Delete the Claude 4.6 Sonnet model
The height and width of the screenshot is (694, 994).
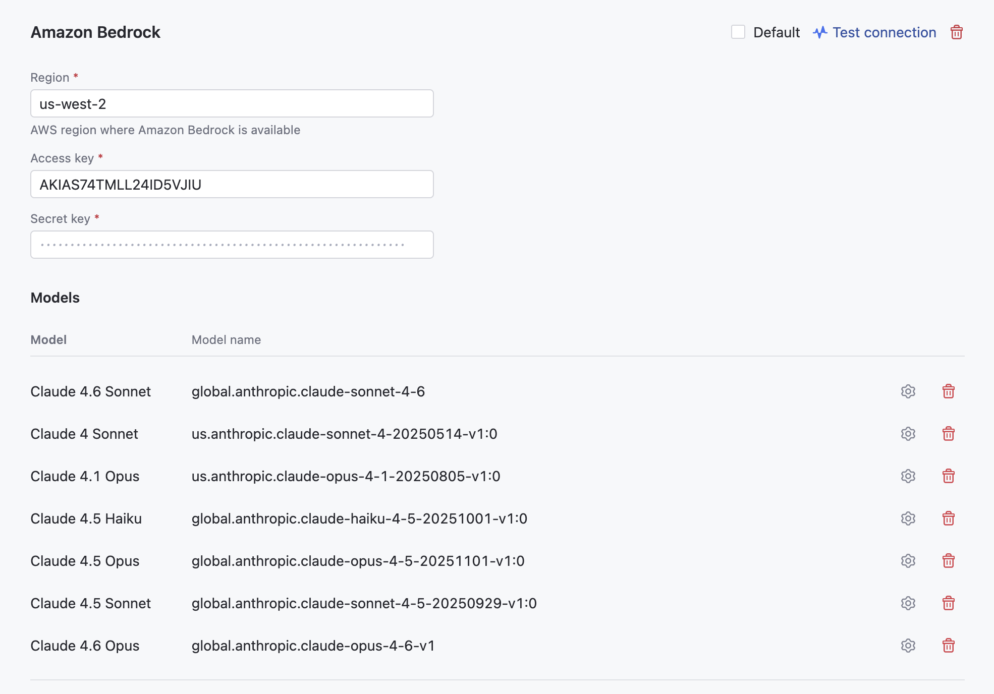pyautogui.click(x=948, y=391)
